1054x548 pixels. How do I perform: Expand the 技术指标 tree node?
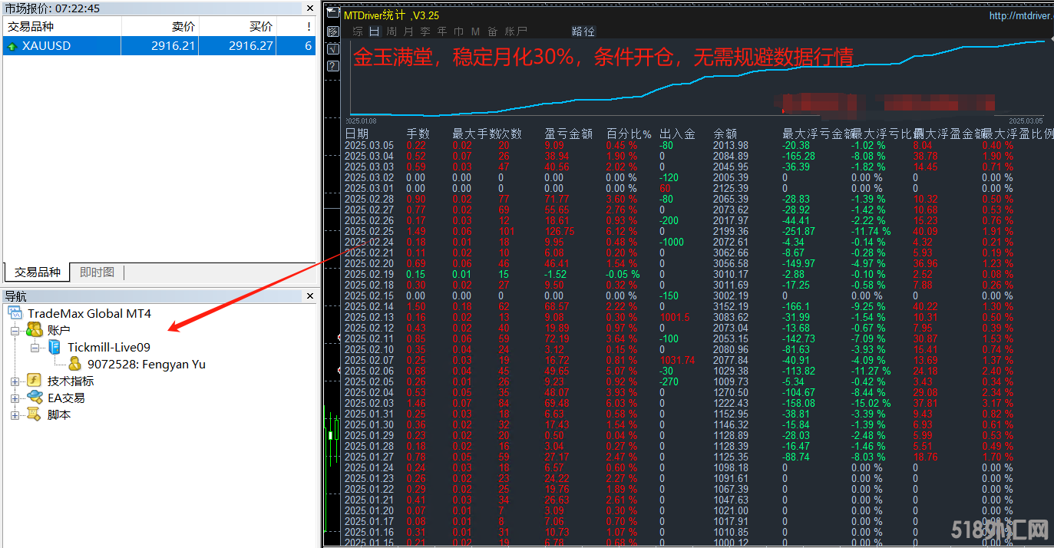coord(15,381)
